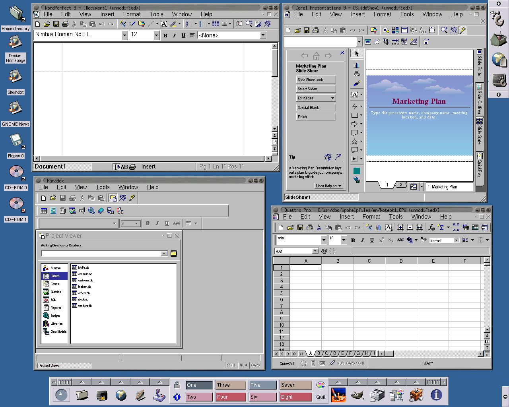Click WordPerfect's zoom magnifier icon
The width and height of the screenshot is (509, 407).
[249, 24]
